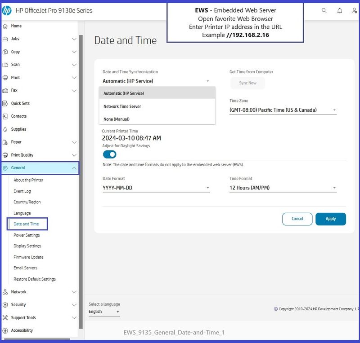Click the Network sidebar icon
The height and width of the screenshot is (343, 360).
click(5, 292)
